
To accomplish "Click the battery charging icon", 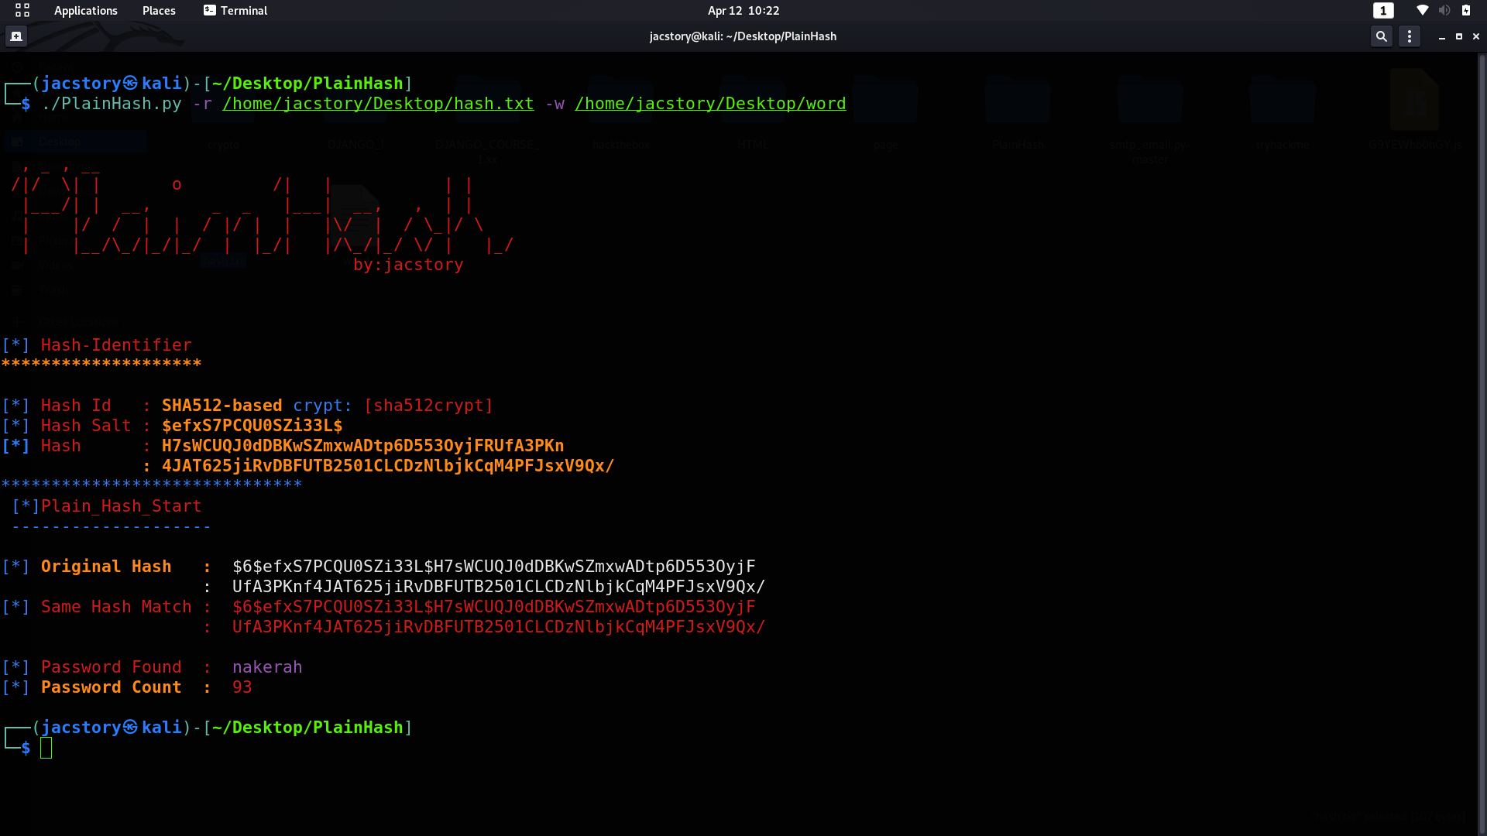I will tap(1466, 10).
